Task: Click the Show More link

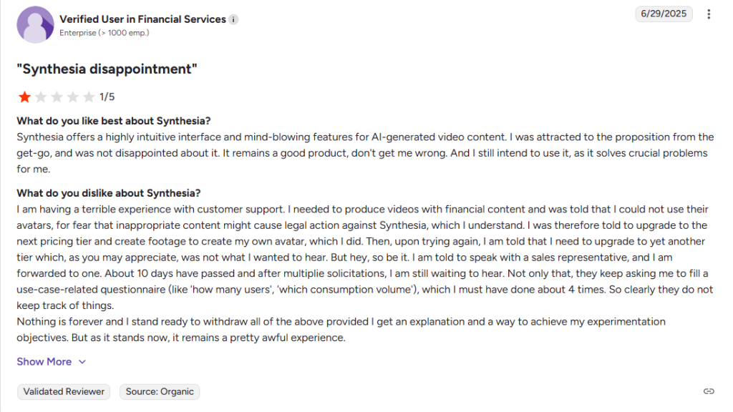Action: click(x=44, y=362)
